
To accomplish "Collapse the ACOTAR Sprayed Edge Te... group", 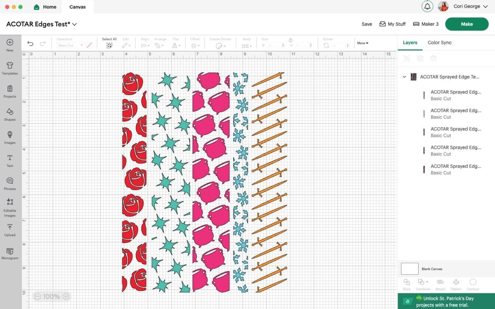I will tap(404, 77).
